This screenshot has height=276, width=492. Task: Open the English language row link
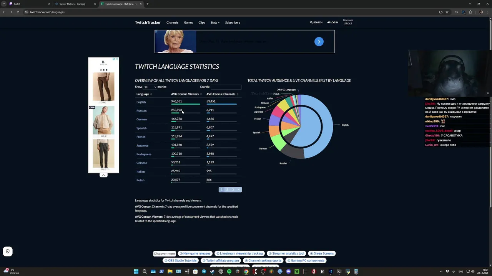141,102
